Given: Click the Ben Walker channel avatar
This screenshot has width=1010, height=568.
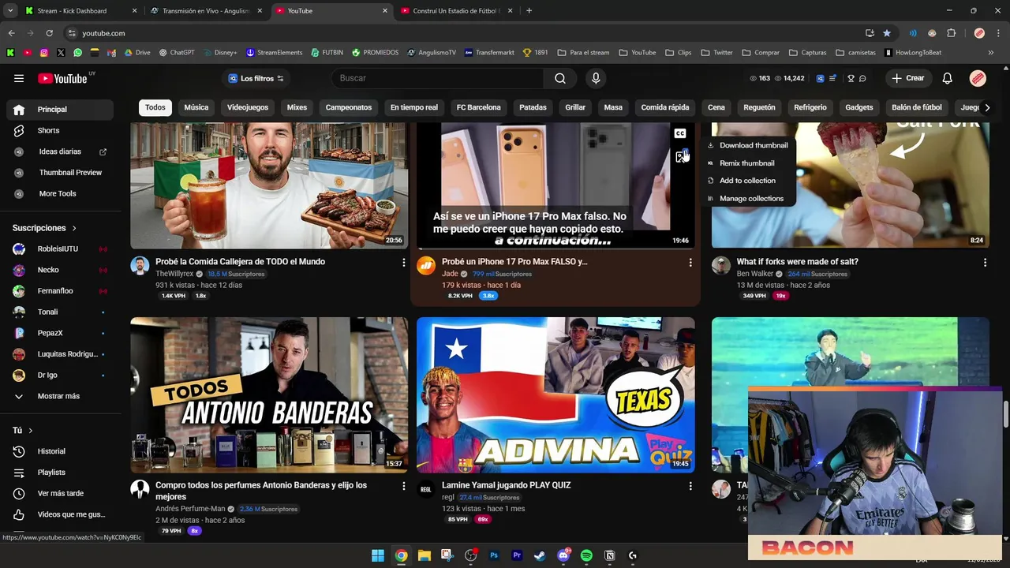Looking at the screenshot, I should pos(721,265).
